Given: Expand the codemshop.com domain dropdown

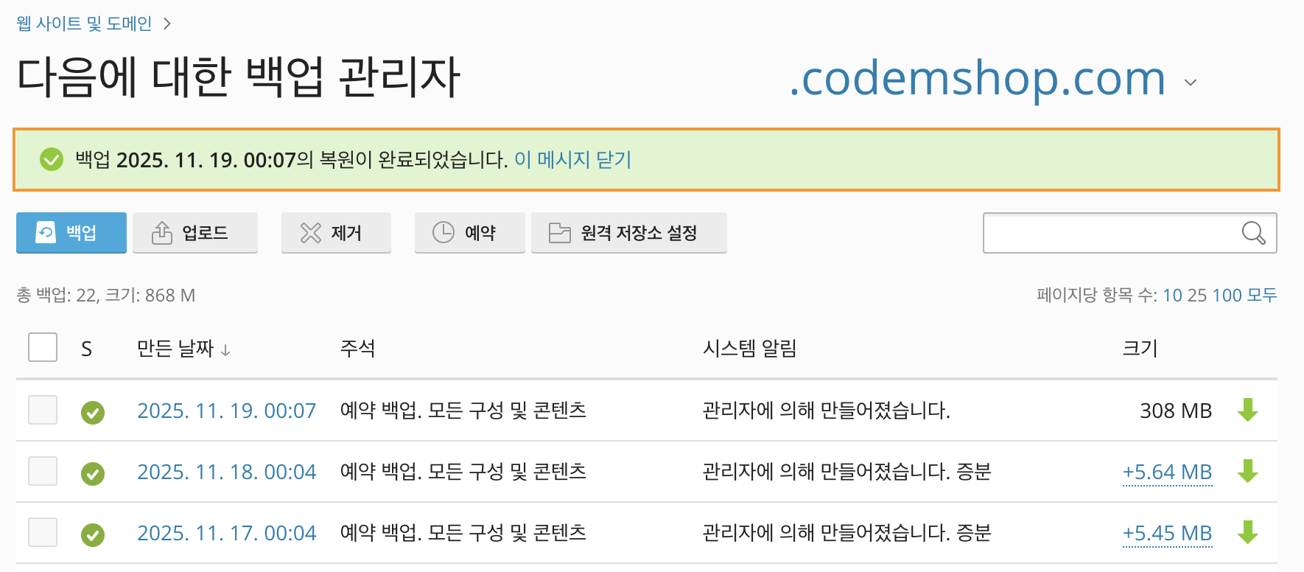Looking at the screenshot, I should [1190, 82].
